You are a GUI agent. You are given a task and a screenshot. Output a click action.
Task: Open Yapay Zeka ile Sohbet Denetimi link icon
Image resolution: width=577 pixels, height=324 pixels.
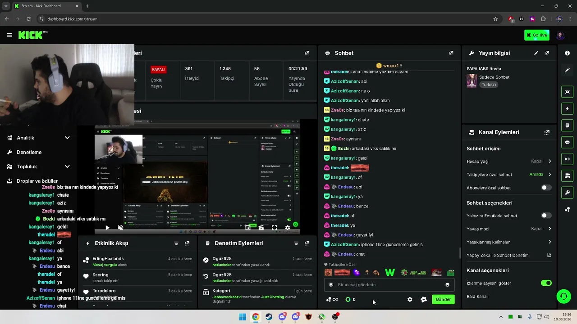[x=549, y=256]
